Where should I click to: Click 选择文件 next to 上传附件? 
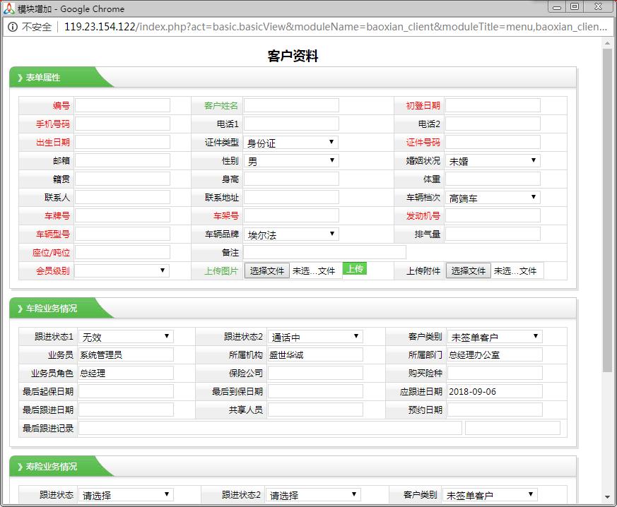(469, 270)
